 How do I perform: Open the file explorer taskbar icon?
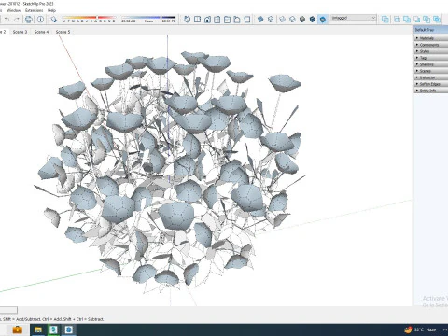coord(38,329)
